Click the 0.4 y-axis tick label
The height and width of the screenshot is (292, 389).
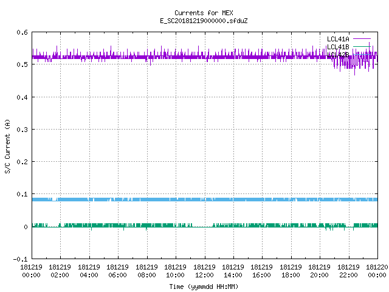22,97
